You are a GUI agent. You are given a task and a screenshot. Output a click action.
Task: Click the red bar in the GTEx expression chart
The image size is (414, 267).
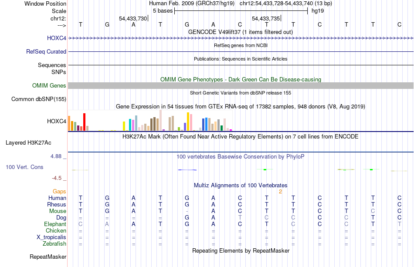pos(84,122)
